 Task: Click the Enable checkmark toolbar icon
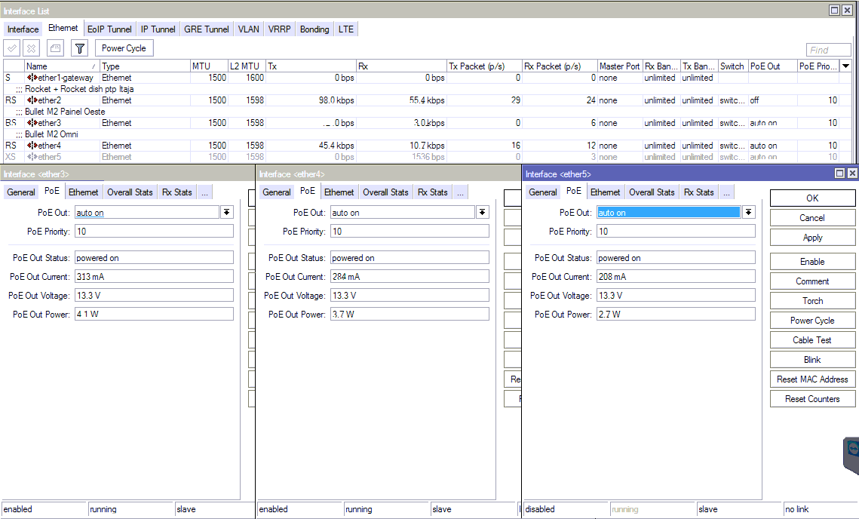click(x=12, y=48)
